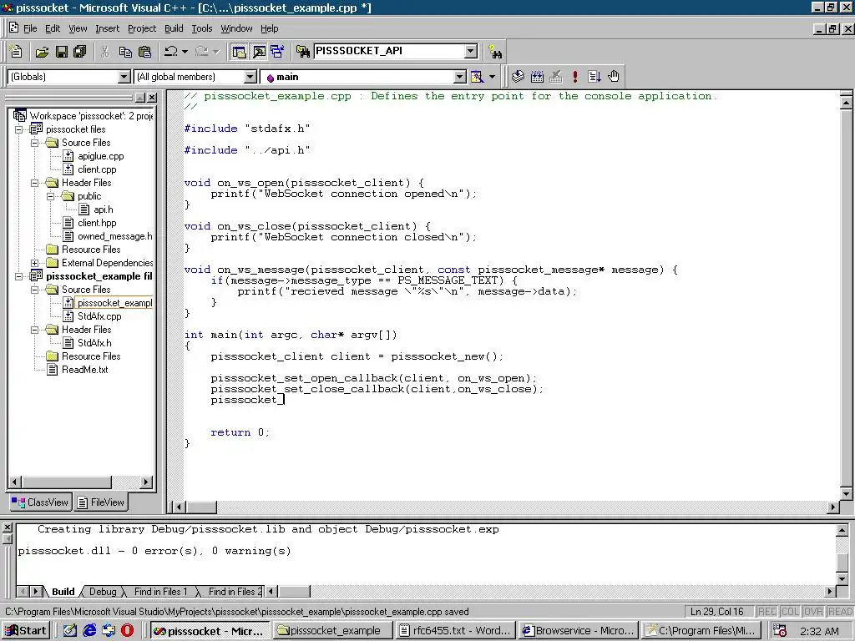Click the red exclamation Execute Program icon

coord(575,76)
